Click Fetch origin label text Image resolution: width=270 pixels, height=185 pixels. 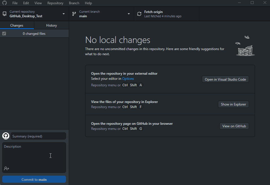click(153, 12)
